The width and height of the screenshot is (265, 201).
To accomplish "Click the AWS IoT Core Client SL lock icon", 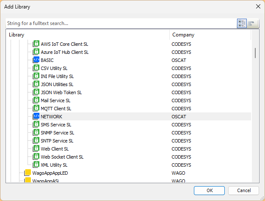I will 36,44.
